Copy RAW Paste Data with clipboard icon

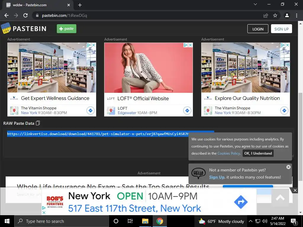pyautogui.click(x=38, y=123)
